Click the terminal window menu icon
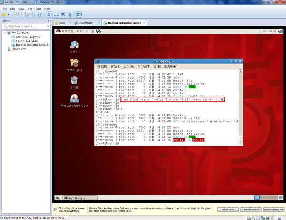Screen dimensions: 286x220 click(x=97, y=61)
